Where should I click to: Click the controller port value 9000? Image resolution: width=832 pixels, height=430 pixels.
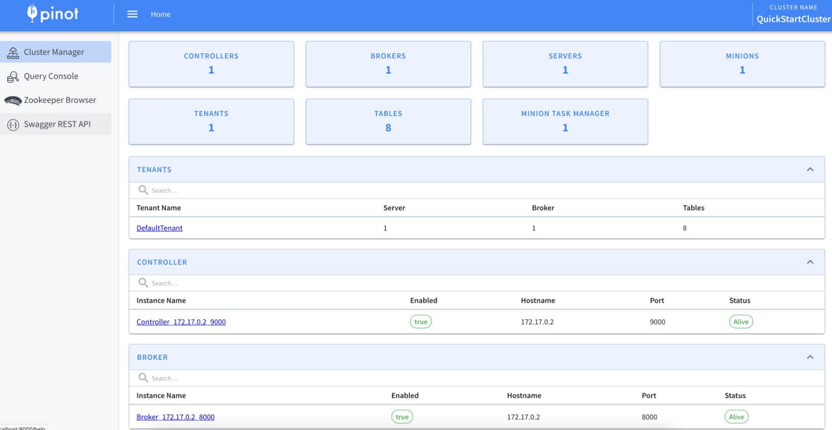tap(657, 322)
